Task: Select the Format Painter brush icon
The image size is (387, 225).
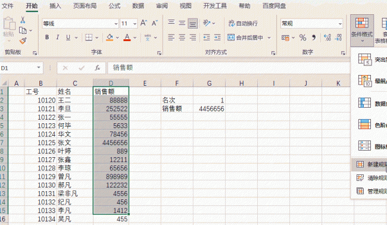Action: click(x=23, y=40)
